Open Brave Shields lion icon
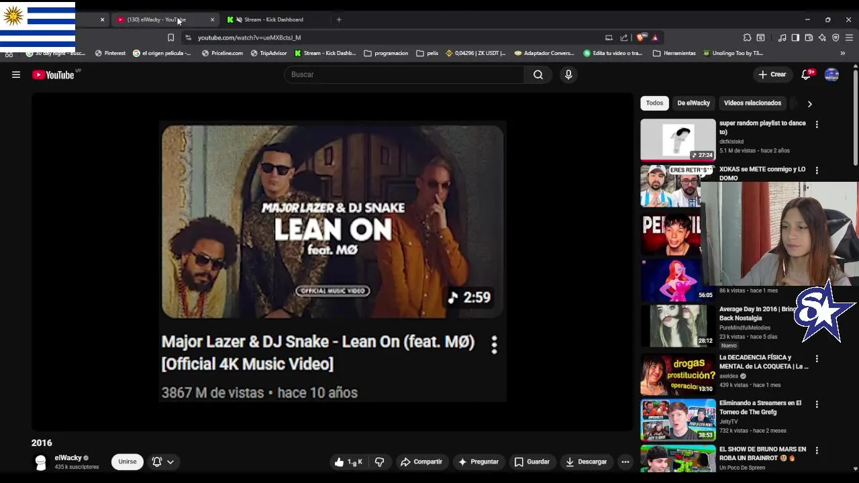This screenshot has height=483, width=859. pos(640,38)
